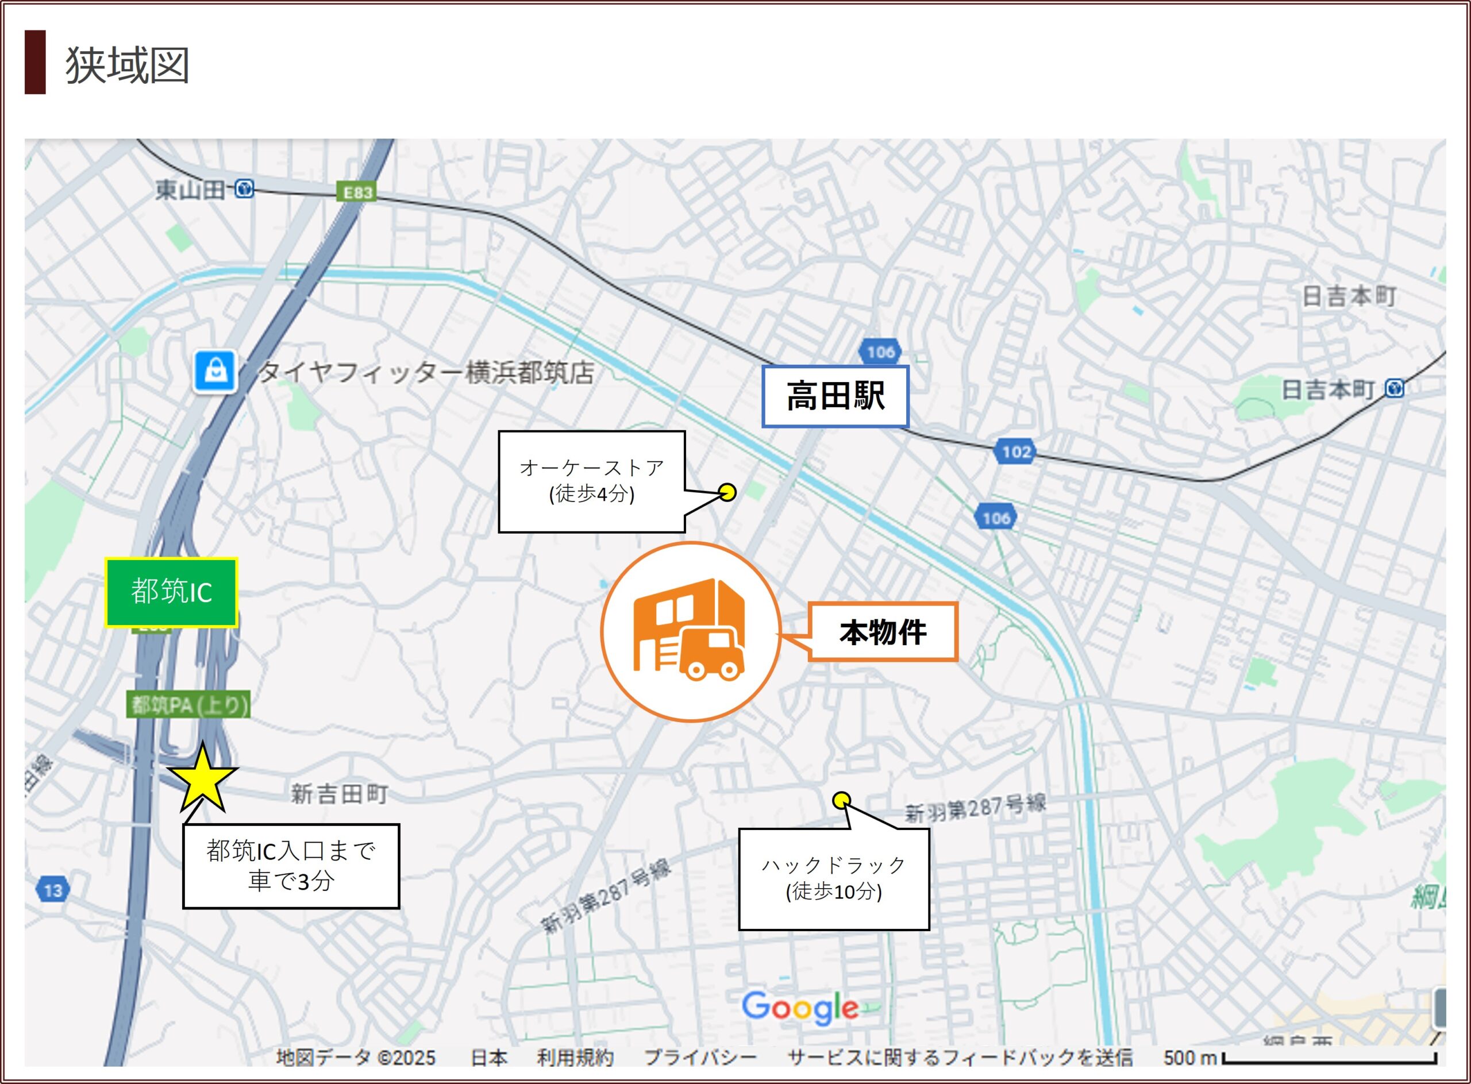Viewport: 1471px width, 1084px height.
Task: Click the yellow dot marker near ハックドラック
Action: pyautogui.click(x=841, y=801)
